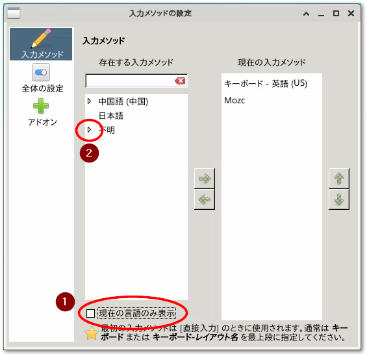This screenshot has width=367, height=356.
Task: Move selected input method down
Action: pyautogui.click(x=338, y=199)
